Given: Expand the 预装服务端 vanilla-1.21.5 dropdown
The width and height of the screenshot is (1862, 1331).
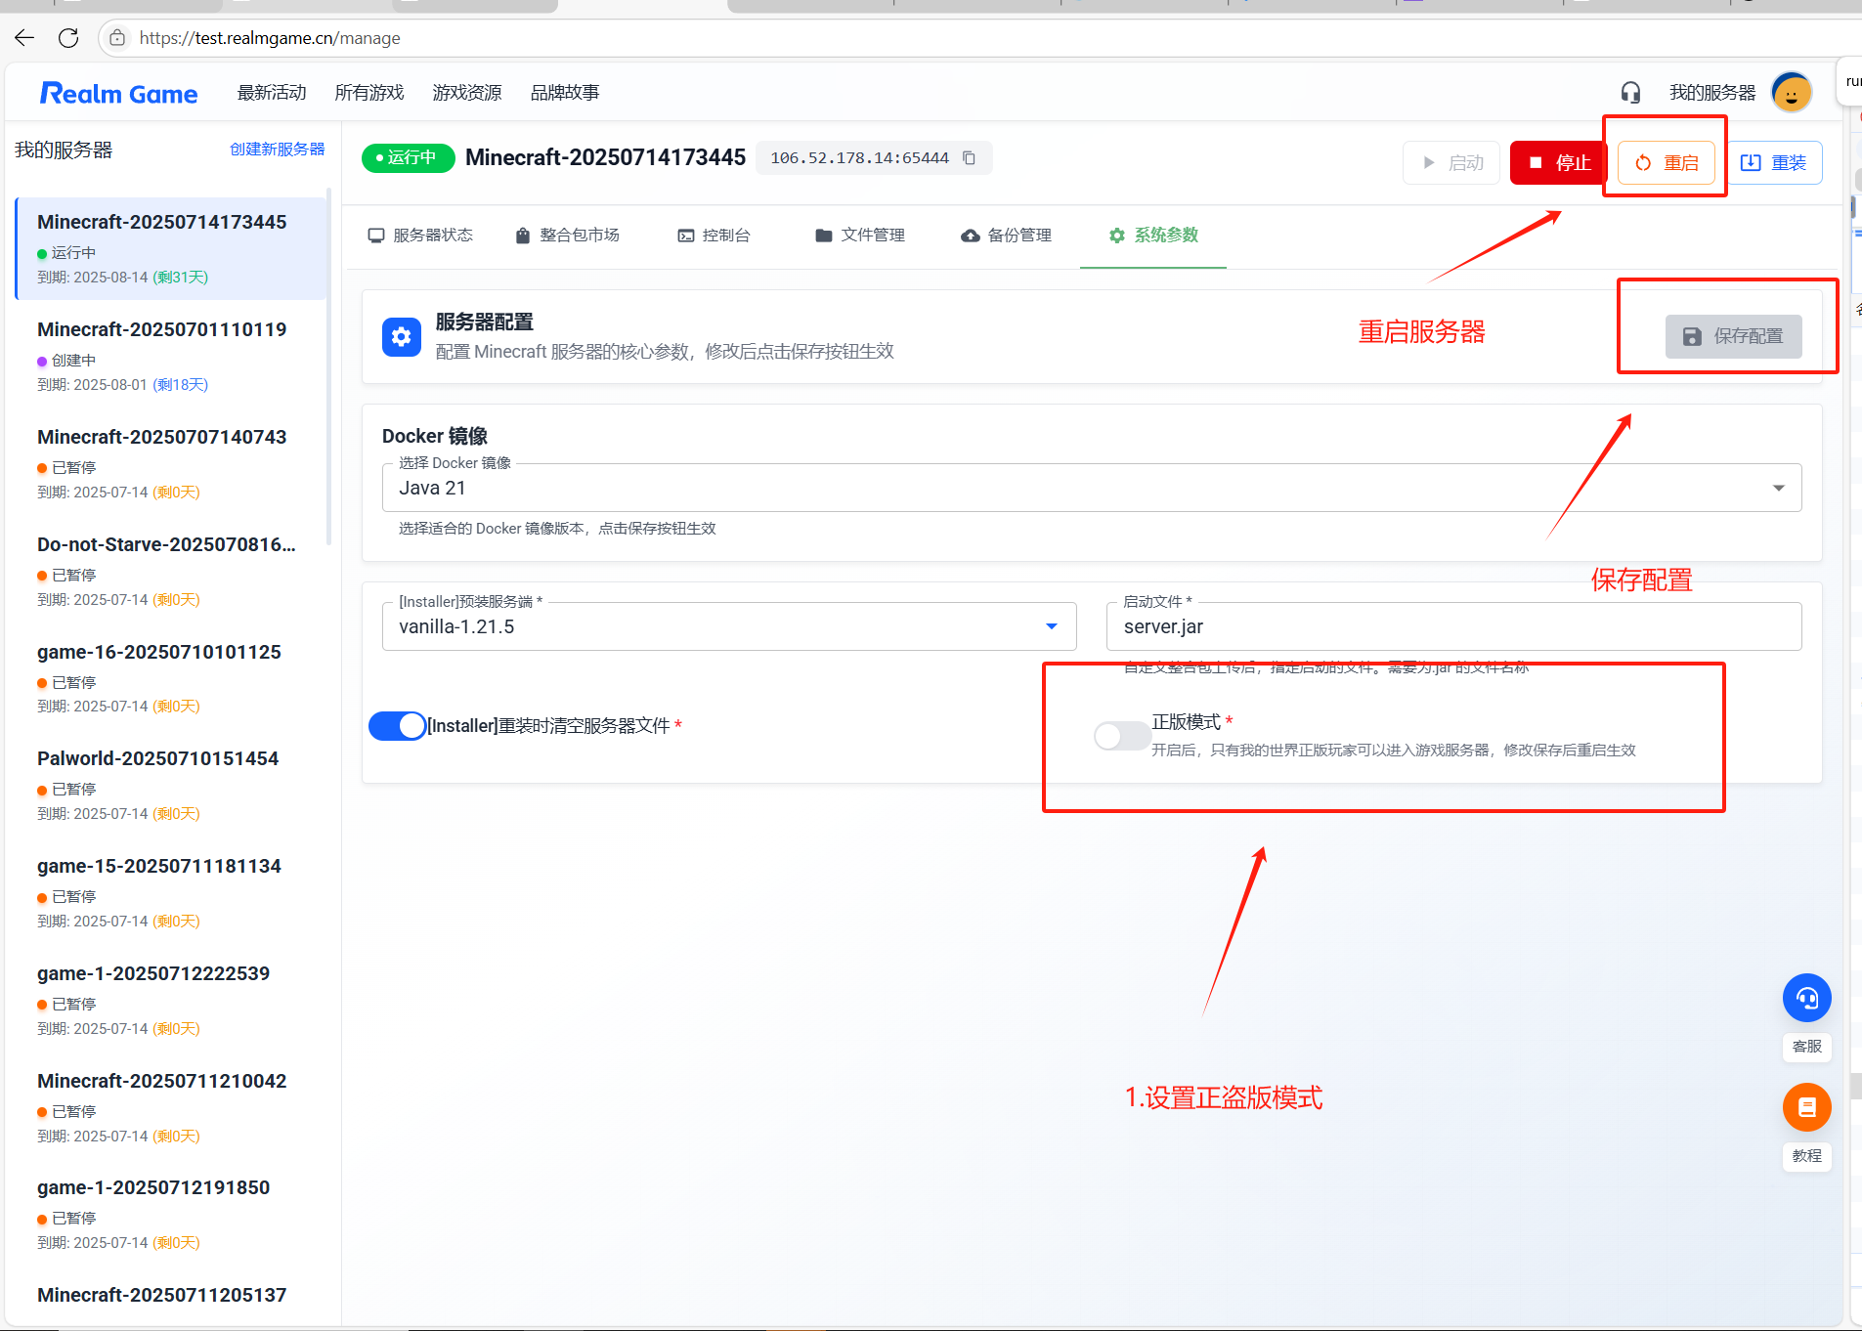Looking at the screenshot, I should 729,626.
